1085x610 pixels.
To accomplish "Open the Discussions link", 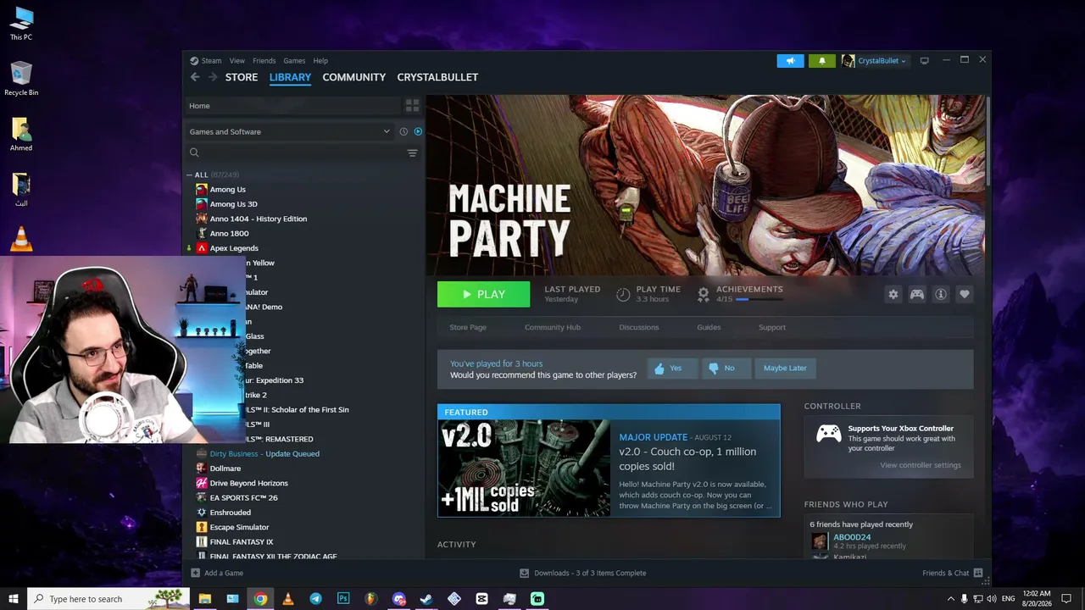I will tap(638, 328).
